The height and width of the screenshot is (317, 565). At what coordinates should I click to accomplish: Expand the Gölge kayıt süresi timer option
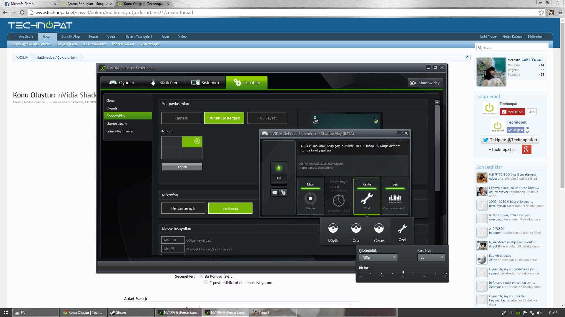click(339, 196)
